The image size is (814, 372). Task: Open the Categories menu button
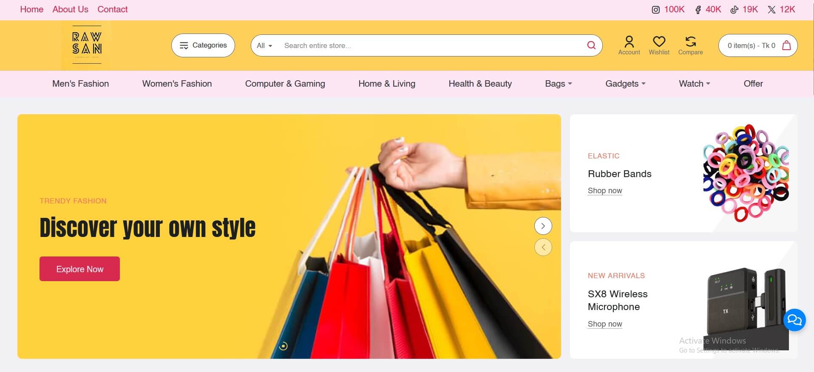203,45
